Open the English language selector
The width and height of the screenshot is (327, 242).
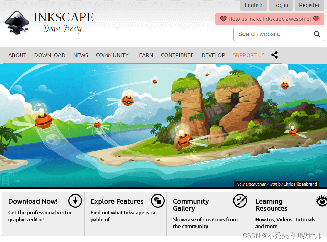(253, 5)
